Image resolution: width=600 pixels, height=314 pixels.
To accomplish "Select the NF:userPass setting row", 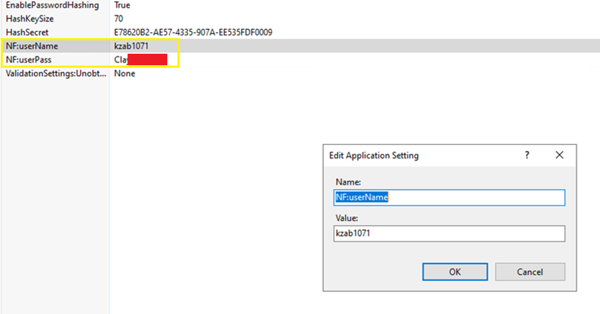I will 29,59.
